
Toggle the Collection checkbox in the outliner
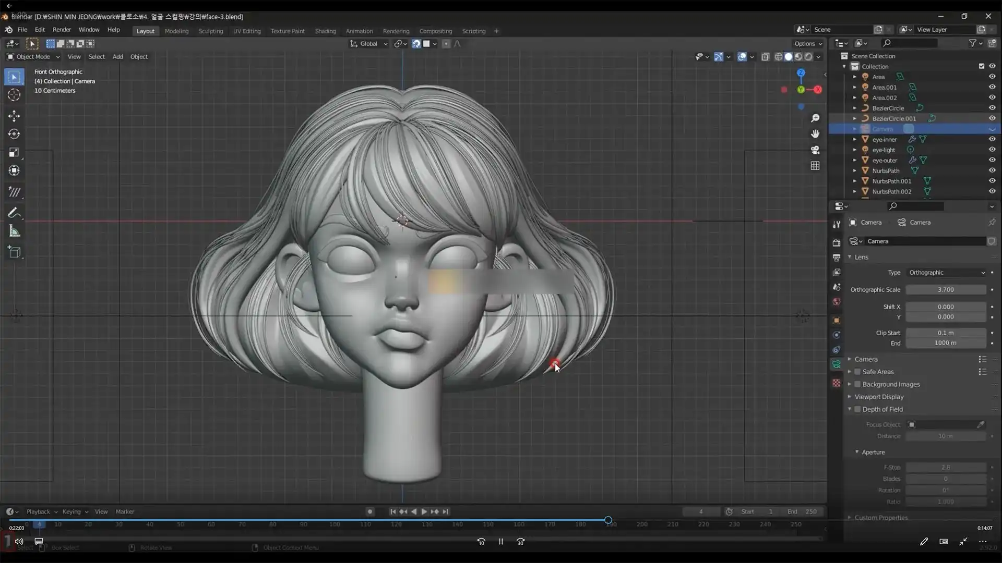tap(981, 66)
